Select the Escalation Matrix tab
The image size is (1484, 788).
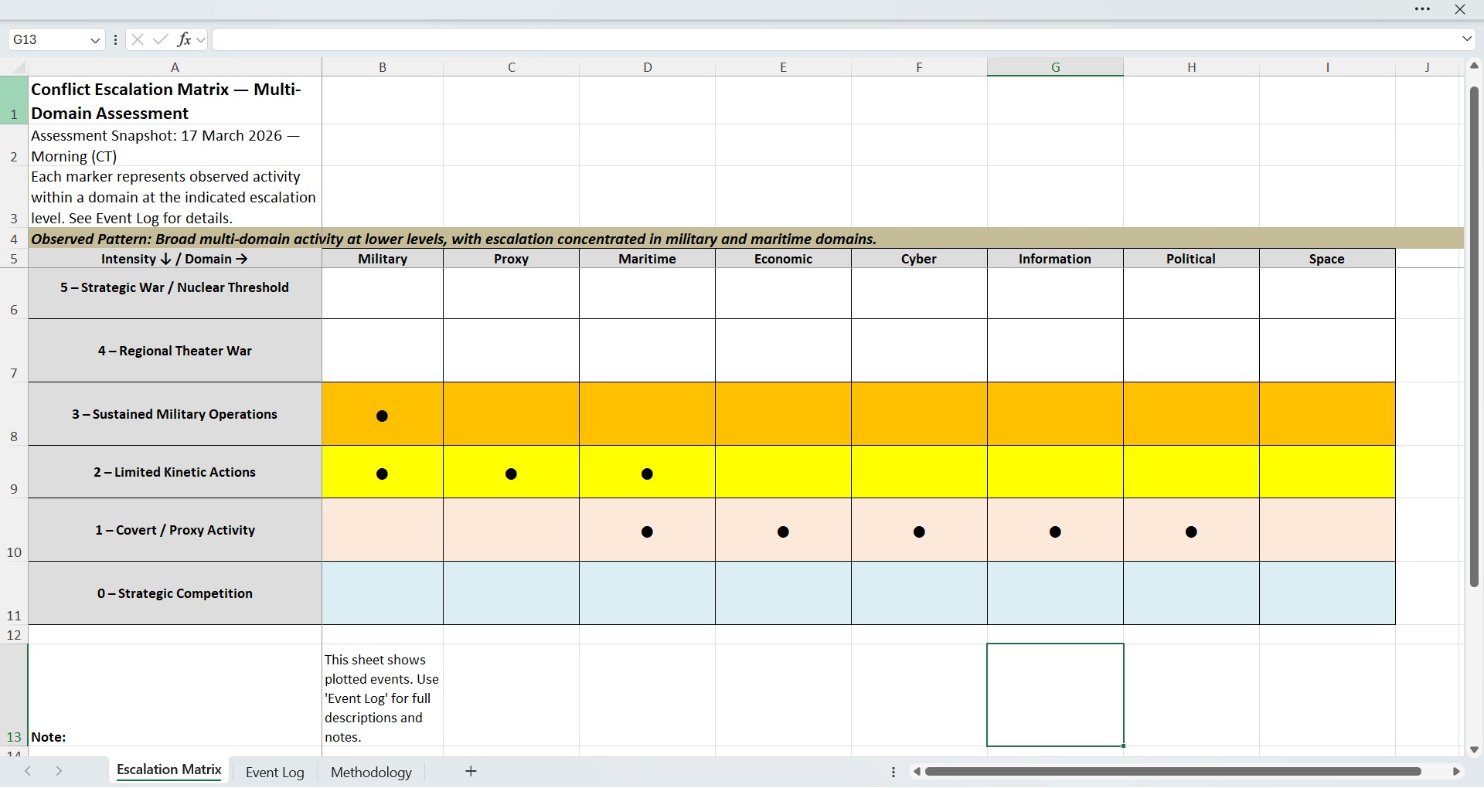[168, 769]
